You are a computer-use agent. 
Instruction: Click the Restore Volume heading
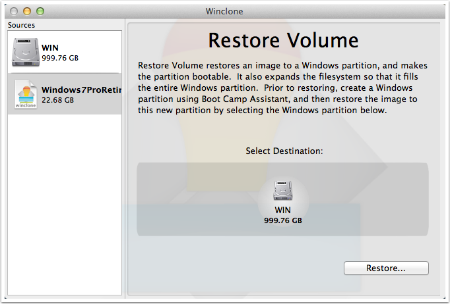(x=283, y=40)
